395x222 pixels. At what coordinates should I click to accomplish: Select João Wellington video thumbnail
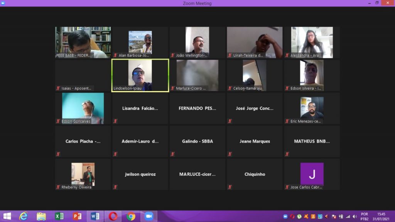pyautogui.click(x=197, y=42)
